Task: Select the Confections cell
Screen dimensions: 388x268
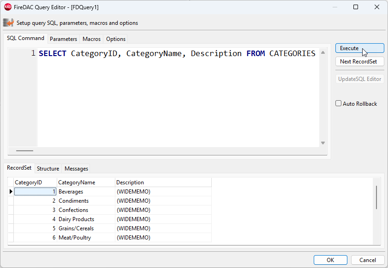Action: [x=86, y=210]
